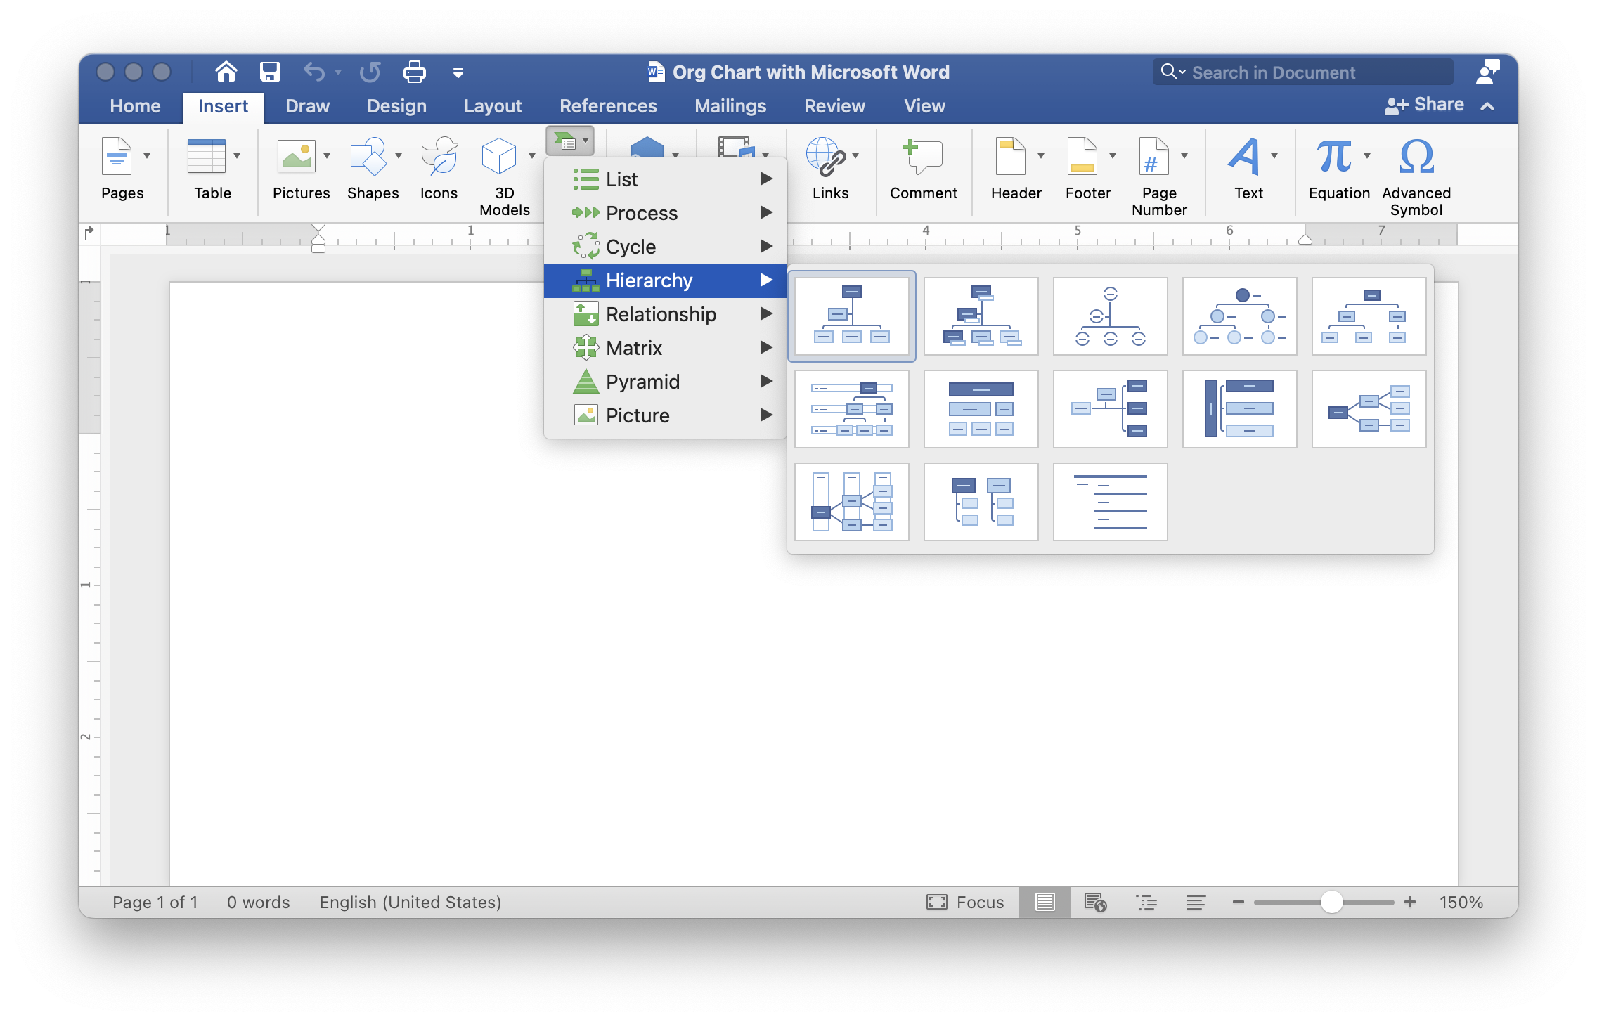The width and height of the screenshot is (1597, 1022).
Task: Click the Insert tab in ribbon
Action: 222,105
